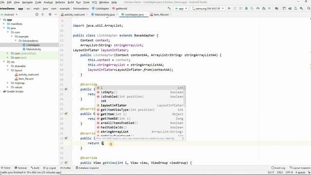Open the app run configuration dropdown
Viewport: 311px width, 175px height.
pyautogui.click(x=181, y=9)
